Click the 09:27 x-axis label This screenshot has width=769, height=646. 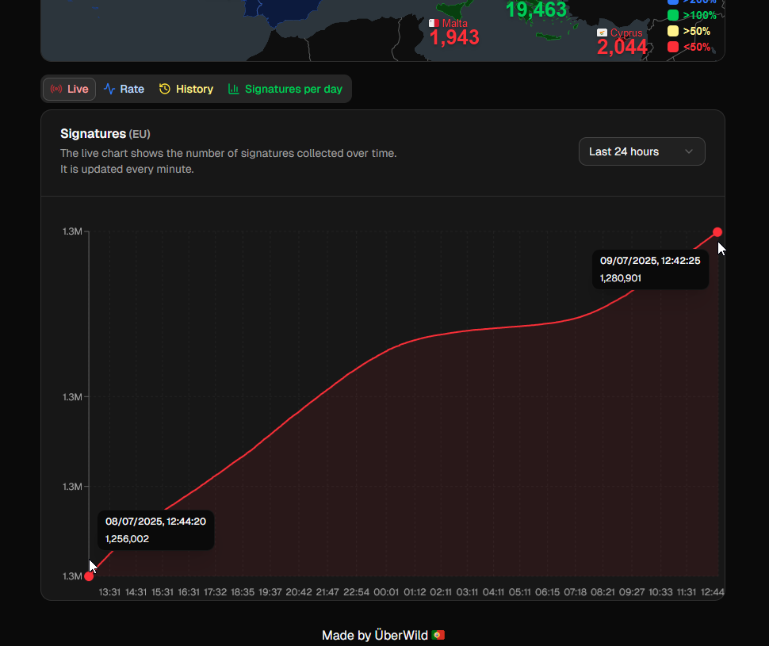[x=632, y=592]
